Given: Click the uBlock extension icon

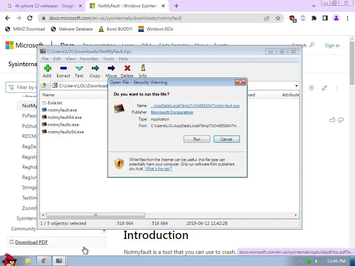Looking at the screenshot, I should coord(292,18).
